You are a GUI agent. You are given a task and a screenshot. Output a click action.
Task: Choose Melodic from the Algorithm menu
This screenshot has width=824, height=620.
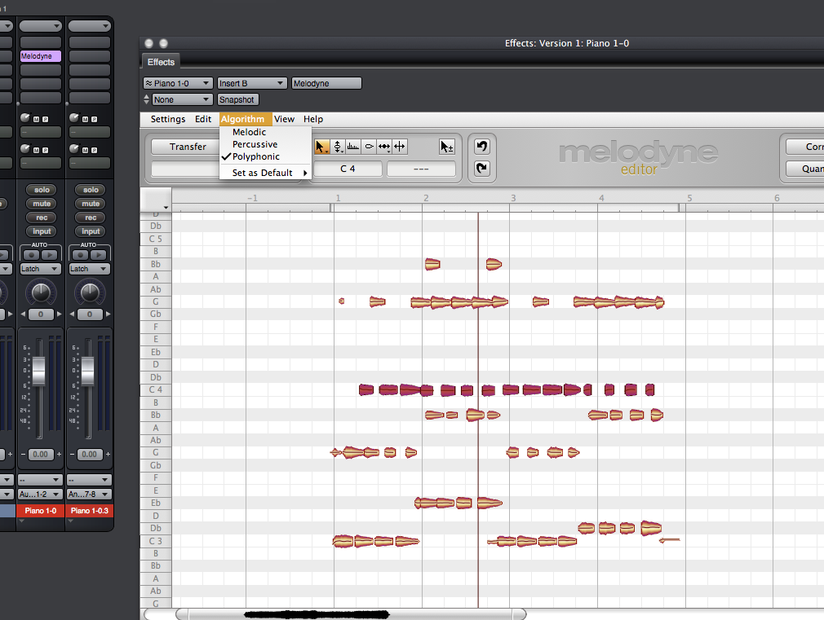(249, 132)
